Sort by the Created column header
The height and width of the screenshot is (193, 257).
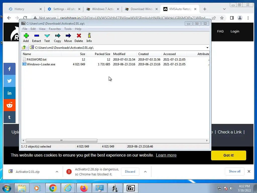[x=149, y=54]
